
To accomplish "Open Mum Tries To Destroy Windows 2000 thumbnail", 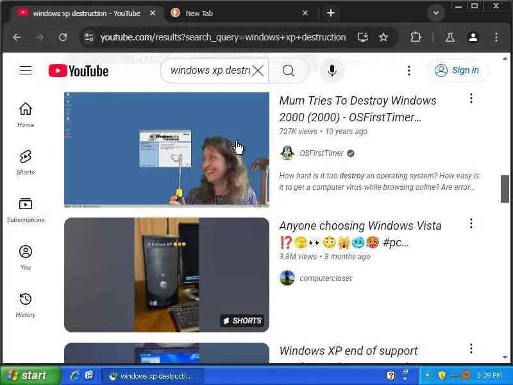I will 167,150.
